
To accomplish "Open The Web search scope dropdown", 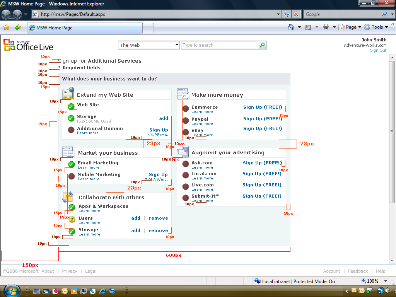I will 149,45.
